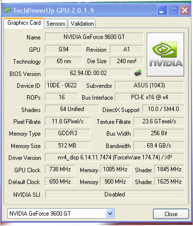Viewport: 193px width, 226px height.
Task: Open the Validation tab
Action: pyautogui.click(x=82, y=24)
